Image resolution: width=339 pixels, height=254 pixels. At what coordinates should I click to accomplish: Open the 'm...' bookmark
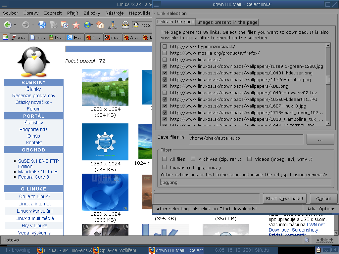point(113,37)
